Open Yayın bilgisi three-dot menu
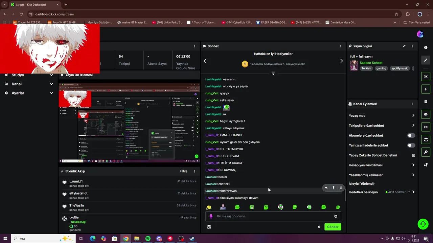 click(412, 46)
